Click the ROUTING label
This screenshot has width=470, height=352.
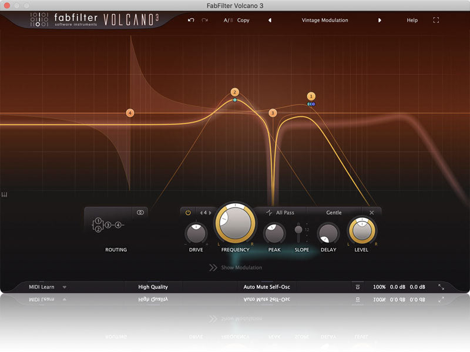pyautogui.click(x=116, y=250)
